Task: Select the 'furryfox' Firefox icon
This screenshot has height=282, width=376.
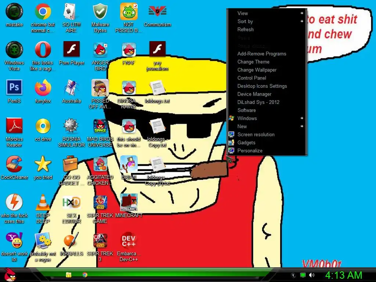Action: [43, 87]
